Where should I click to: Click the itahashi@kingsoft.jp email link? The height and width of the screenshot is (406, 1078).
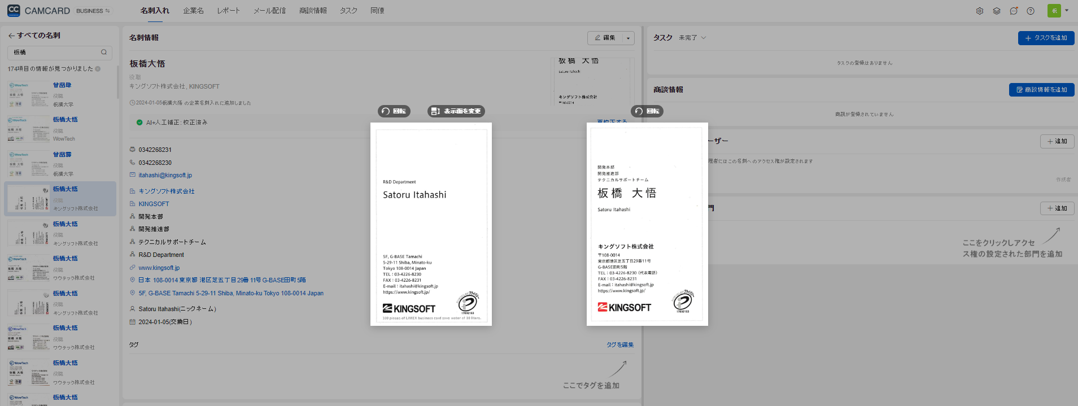[165, 175]
